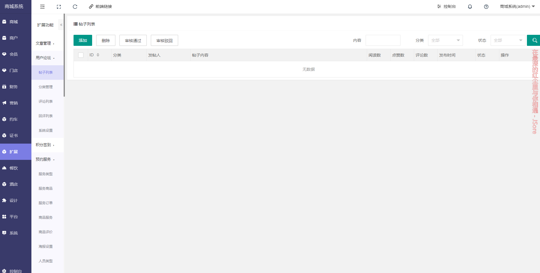540x273 pixels.
Task: Collapse the 扩展功能 panel with double-arrow icon
Action: [61, 25]
